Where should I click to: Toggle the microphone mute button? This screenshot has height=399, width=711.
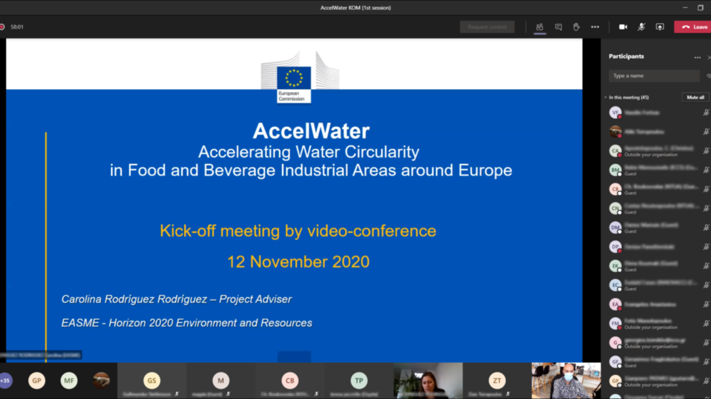641,27
